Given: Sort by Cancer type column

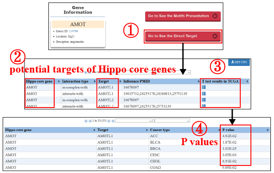Looking at the screenshot, I should pyautogui.click(x=219, y=130).
